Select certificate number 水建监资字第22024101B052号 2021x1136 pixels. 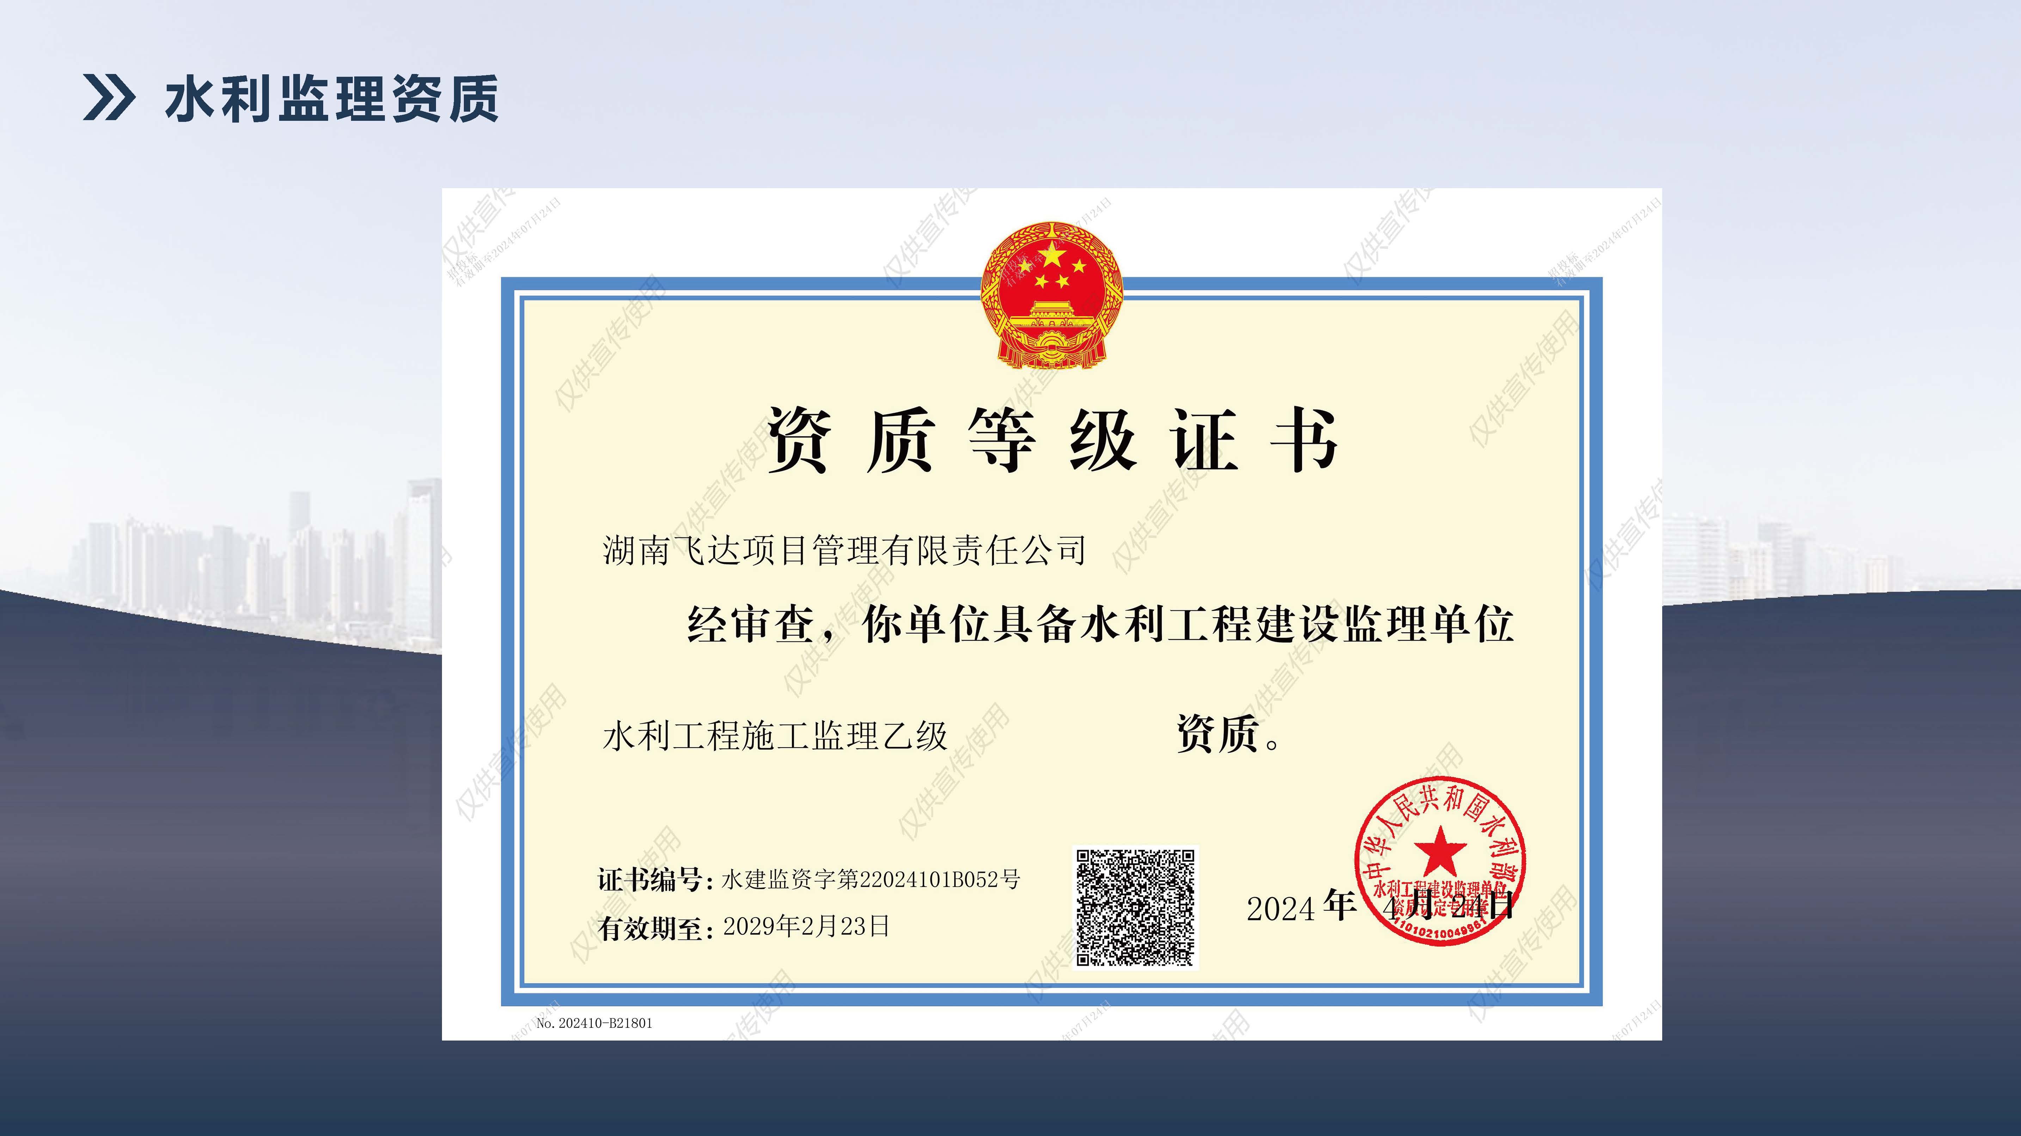point(871,880)
